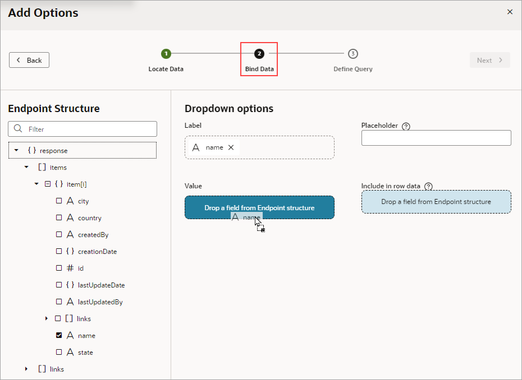Toggle the item[i] select-all checkbox
Screen dimensions: 522x380
point(48,184)
